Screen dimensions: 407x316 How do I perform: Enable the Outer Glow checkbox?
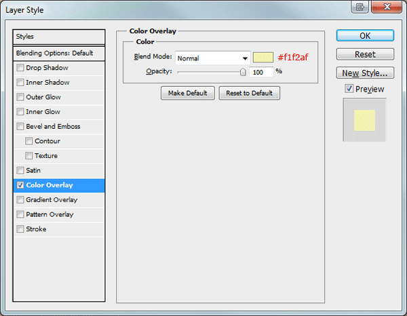click(20, 97)
